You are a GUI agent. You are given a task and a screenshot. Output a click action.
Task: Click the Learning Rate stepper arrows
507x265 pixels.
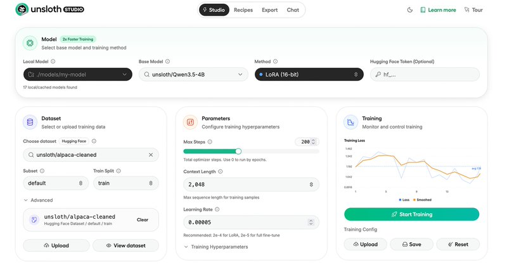(x=311, y=223)
